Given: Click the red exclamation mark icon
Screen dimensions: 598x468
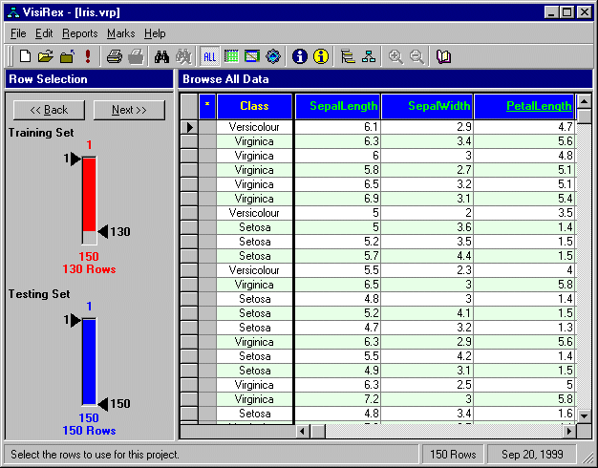Looking at the screenshot, I should click(88, 56).
